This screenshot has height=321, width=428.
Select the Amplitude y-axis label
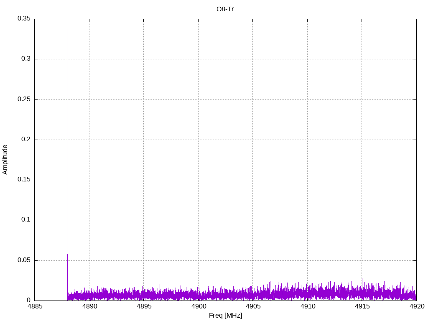[x=5, y=160]
